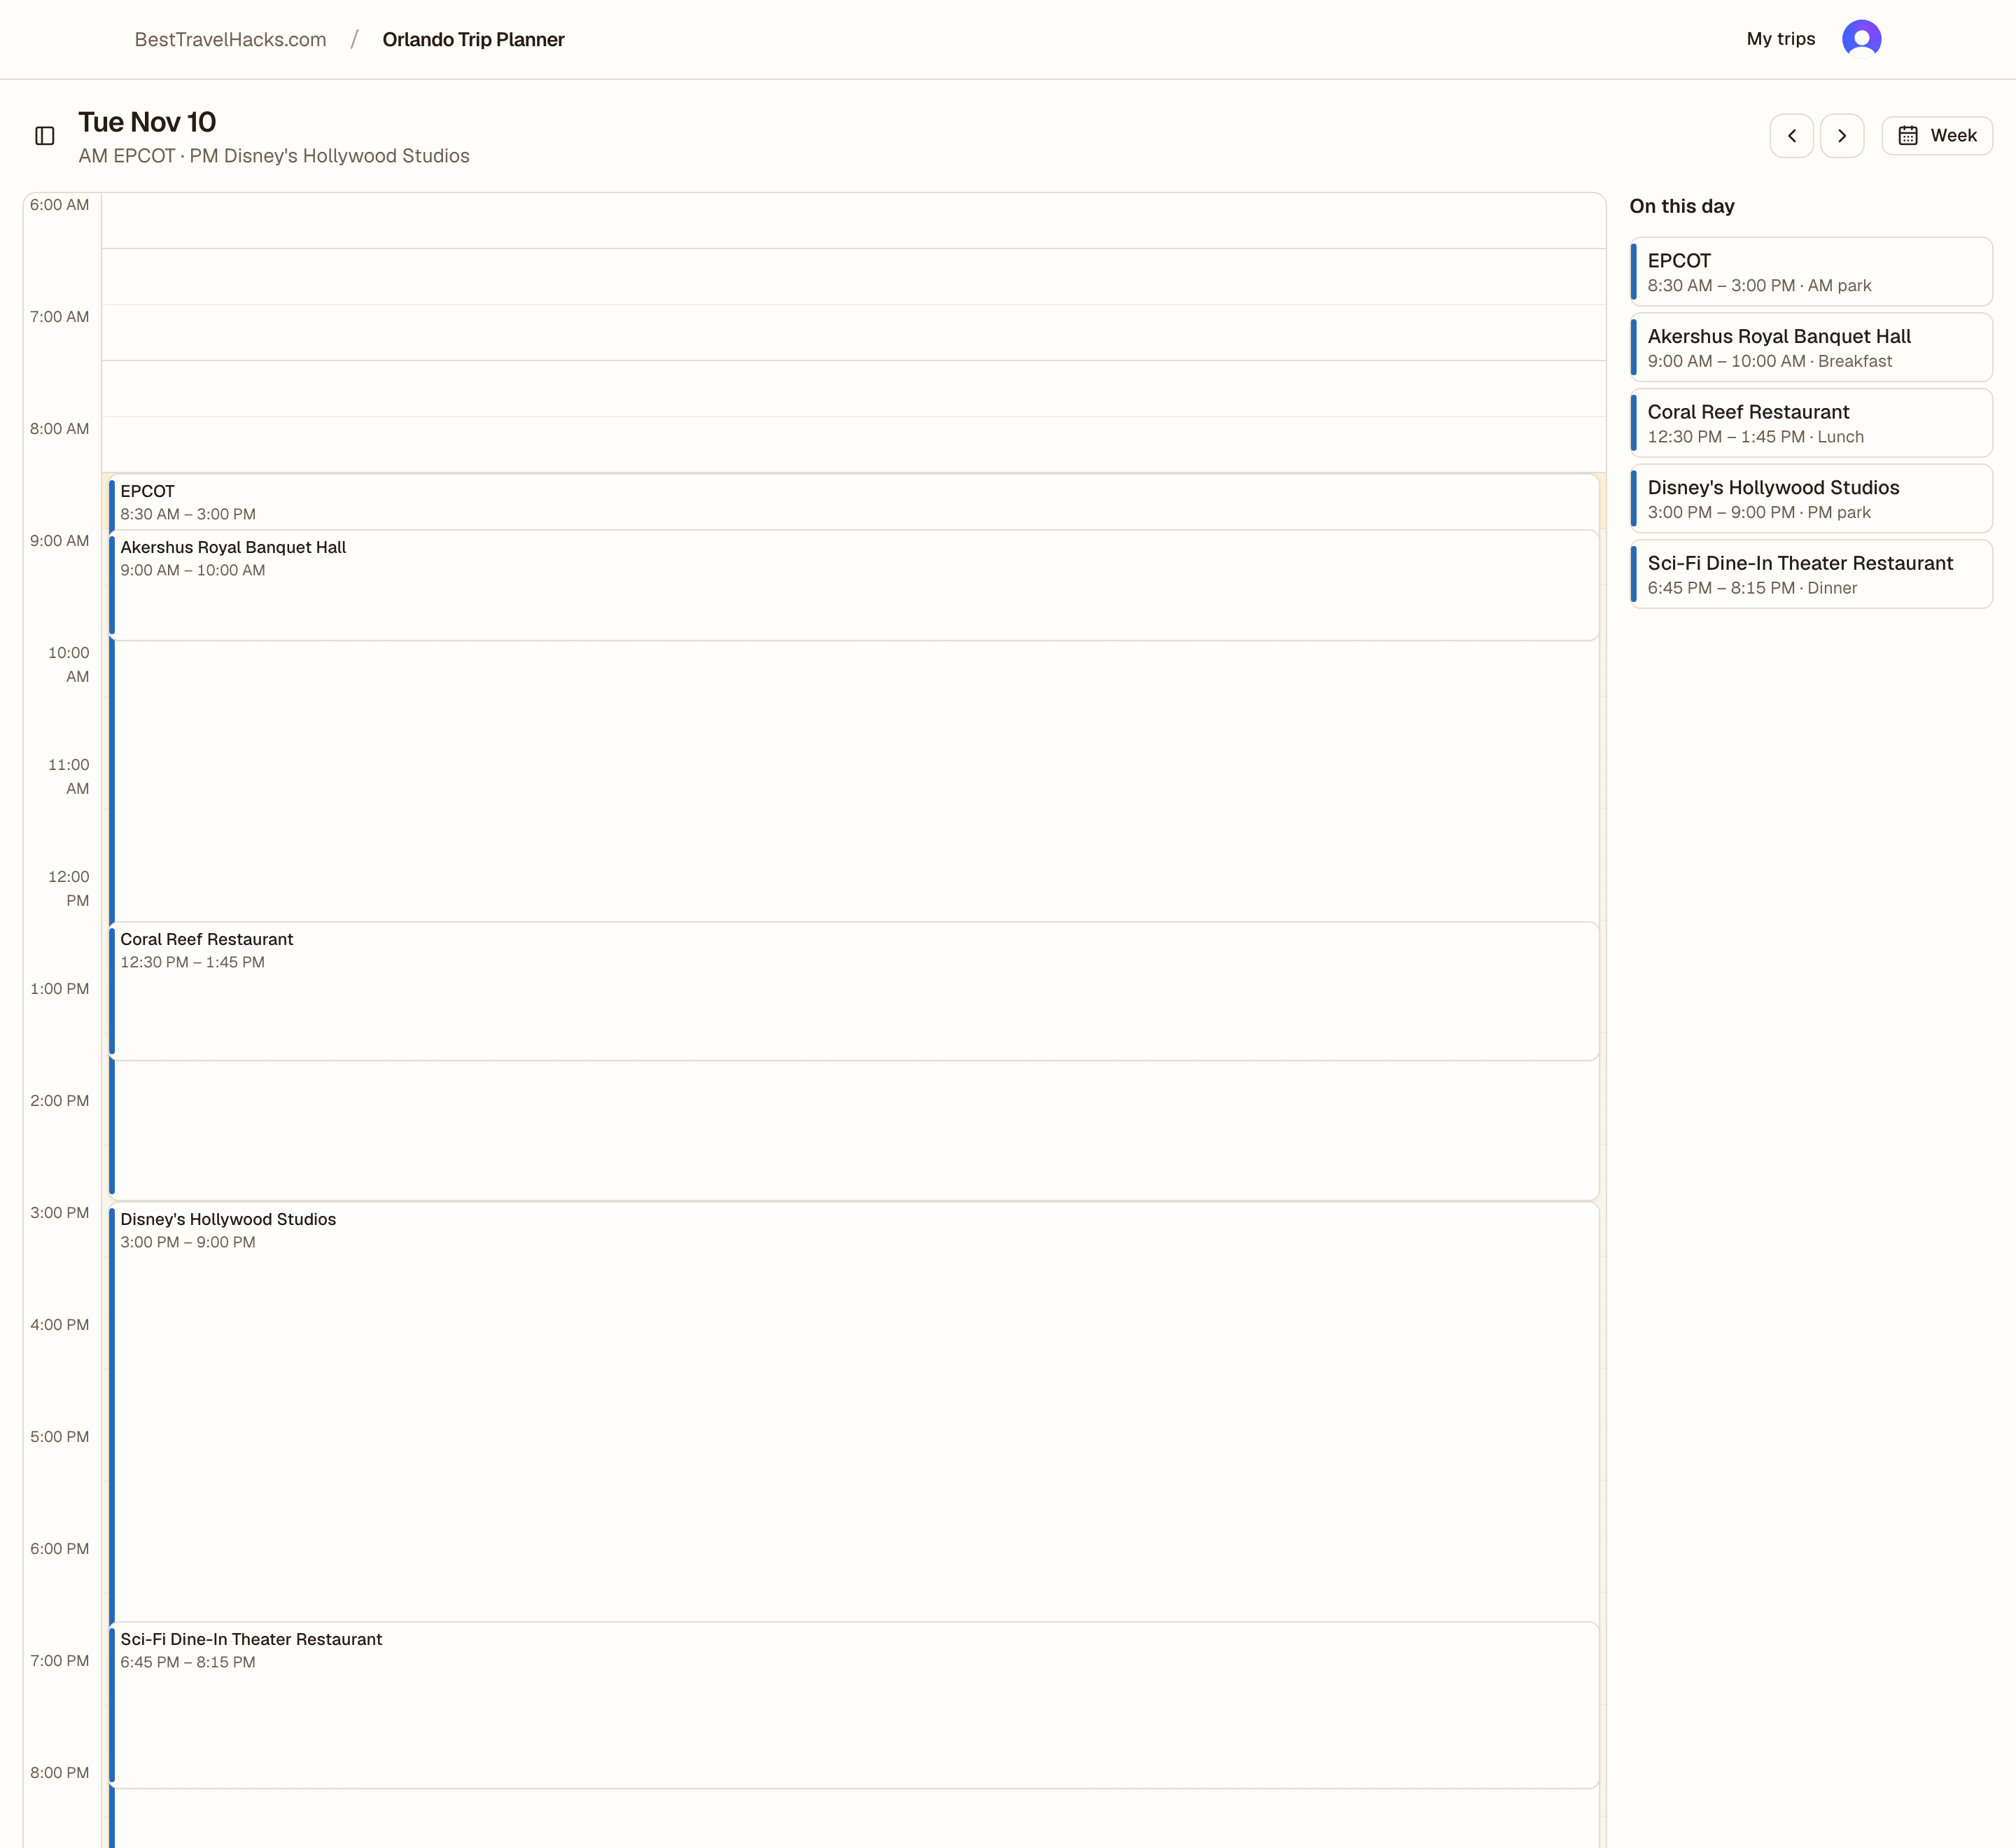Select Sci-Fi Dine-In Dinner card
The width and height of the screenshot is (2016, 1848).
pyautogui.click(x=1810, y=574)
